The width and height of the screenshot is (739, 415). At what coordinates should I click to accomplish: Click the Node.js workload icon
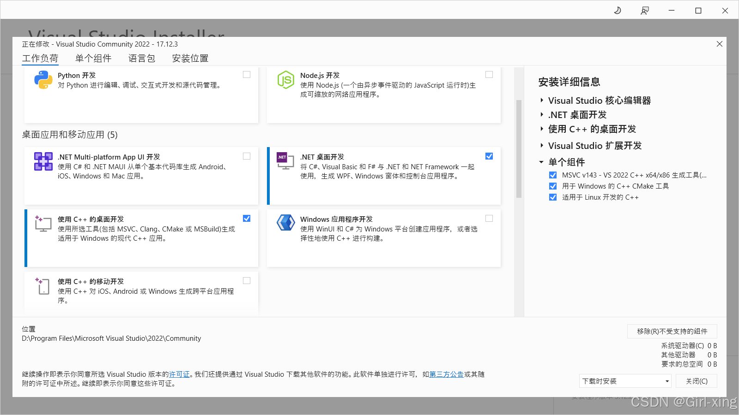tap(285, 80)
